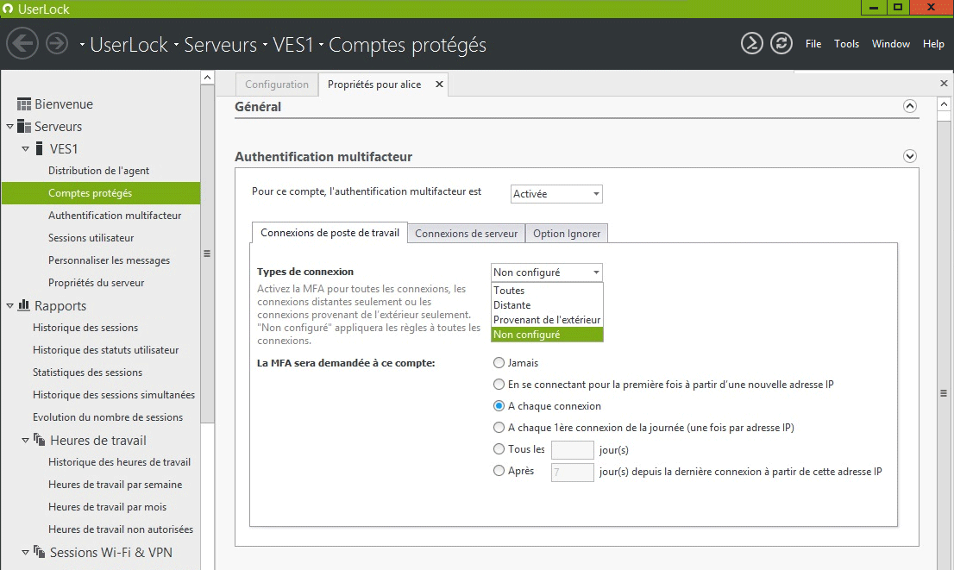Collapse the Serveurs tree node
Screen dimensions: 954x570
point(9,127)
